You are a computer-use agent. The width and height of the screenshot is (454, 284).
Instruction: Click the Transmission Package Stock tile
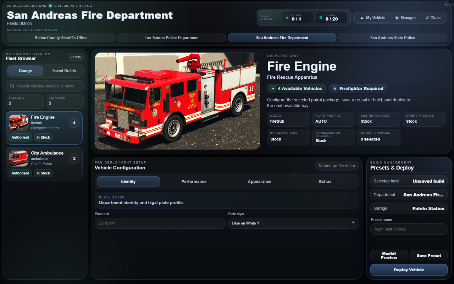click(334, 137)
